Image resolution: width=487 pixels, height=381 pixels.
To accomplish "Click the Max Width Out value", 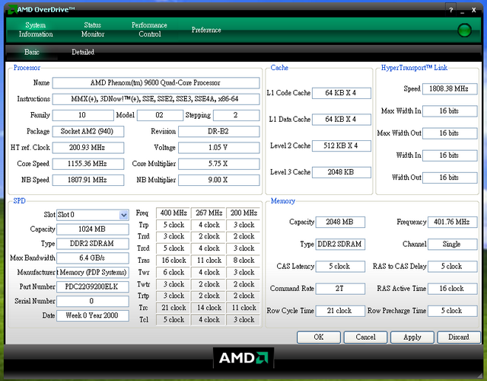I will (450, 133).
